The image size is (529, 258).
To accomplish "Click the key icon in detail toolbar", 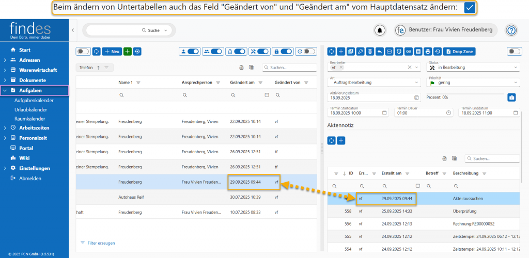I will point(360,51).
